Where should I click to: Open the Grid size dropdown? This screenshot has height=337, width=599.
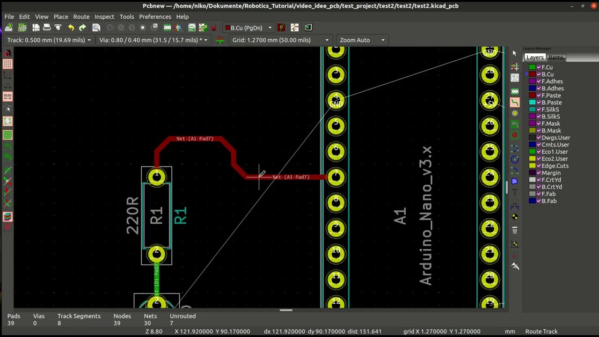[x=281, y=40]
